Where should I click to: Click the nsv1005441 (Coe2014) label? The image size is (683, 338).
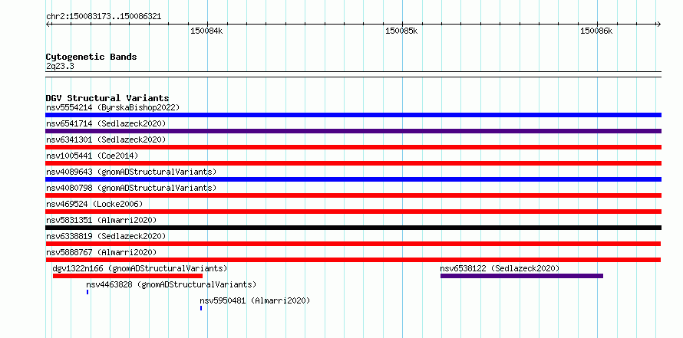(x=92, y=156)
